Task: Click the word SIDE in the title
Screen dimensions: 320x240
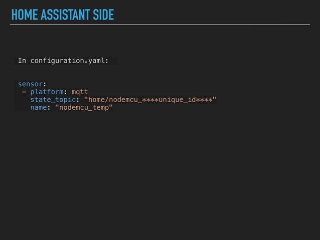Action: pyautogui.click(x=103, y=16)
